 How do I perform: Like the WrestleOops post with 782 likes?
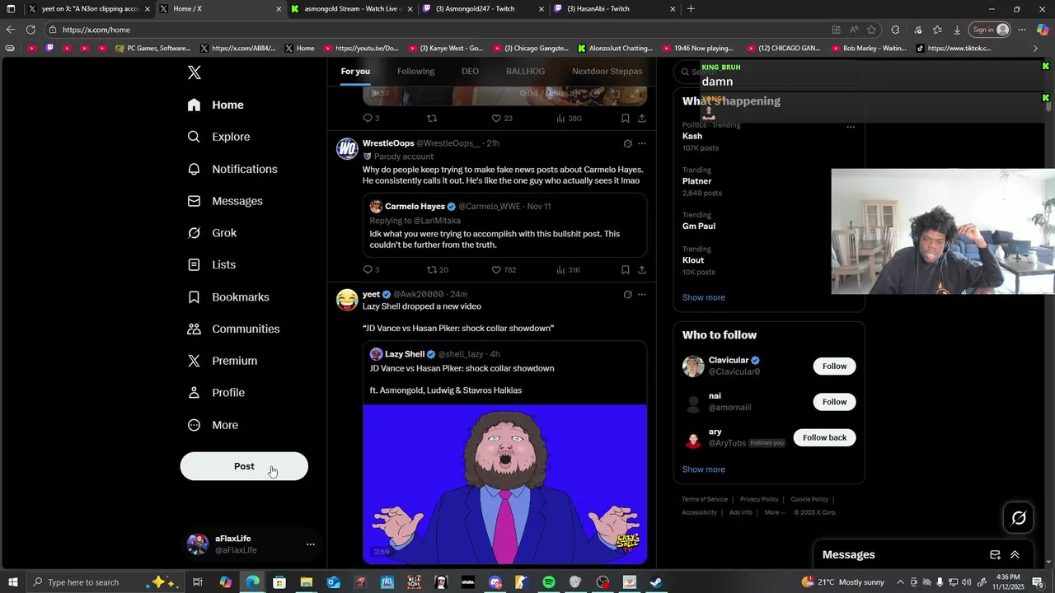(x=503, y=269)
